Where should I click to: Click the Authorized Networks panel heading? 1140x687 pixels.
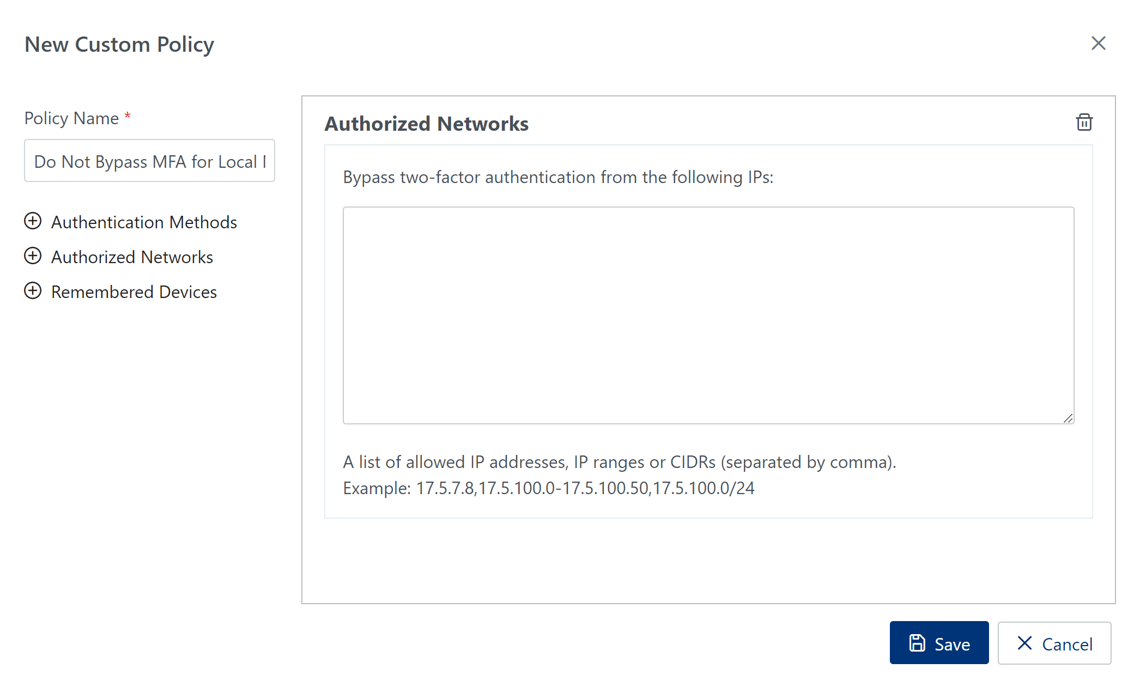click(x=426, y=124)
